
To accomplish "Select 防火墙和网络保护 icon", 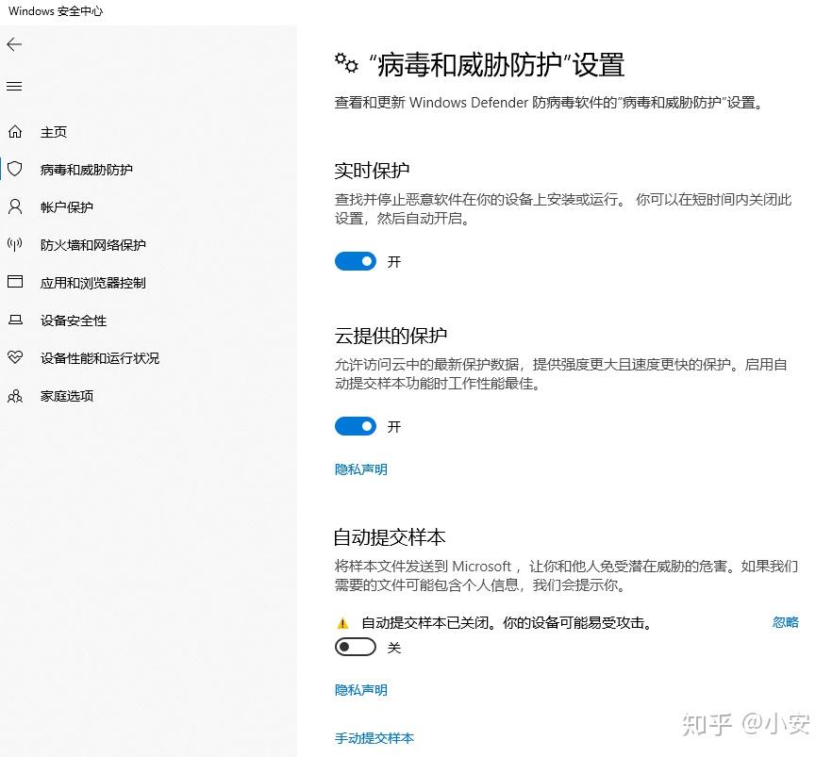I will 14,245.
